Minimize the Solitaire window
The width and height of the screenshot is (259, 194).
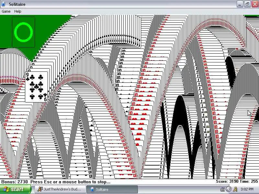pyautogui.click(x=240, y=4)
